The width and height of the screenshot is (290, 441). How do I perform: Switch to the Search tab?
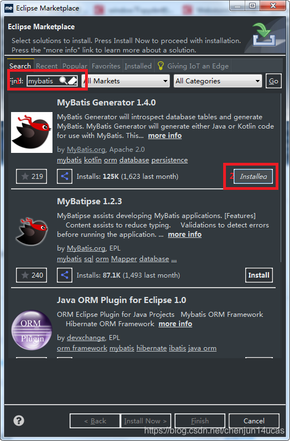tap(20, 66)
